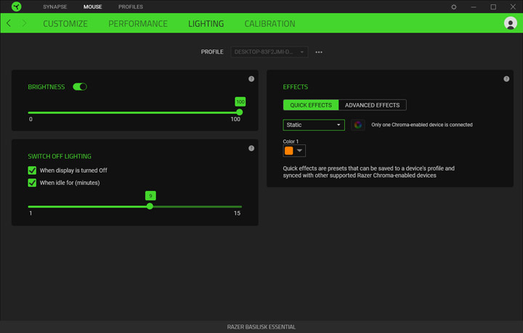Image resolution: width=523 pixels, height=333 pixels.
Task: Click the Chroma sync color wheel icon
Action: 358,125
